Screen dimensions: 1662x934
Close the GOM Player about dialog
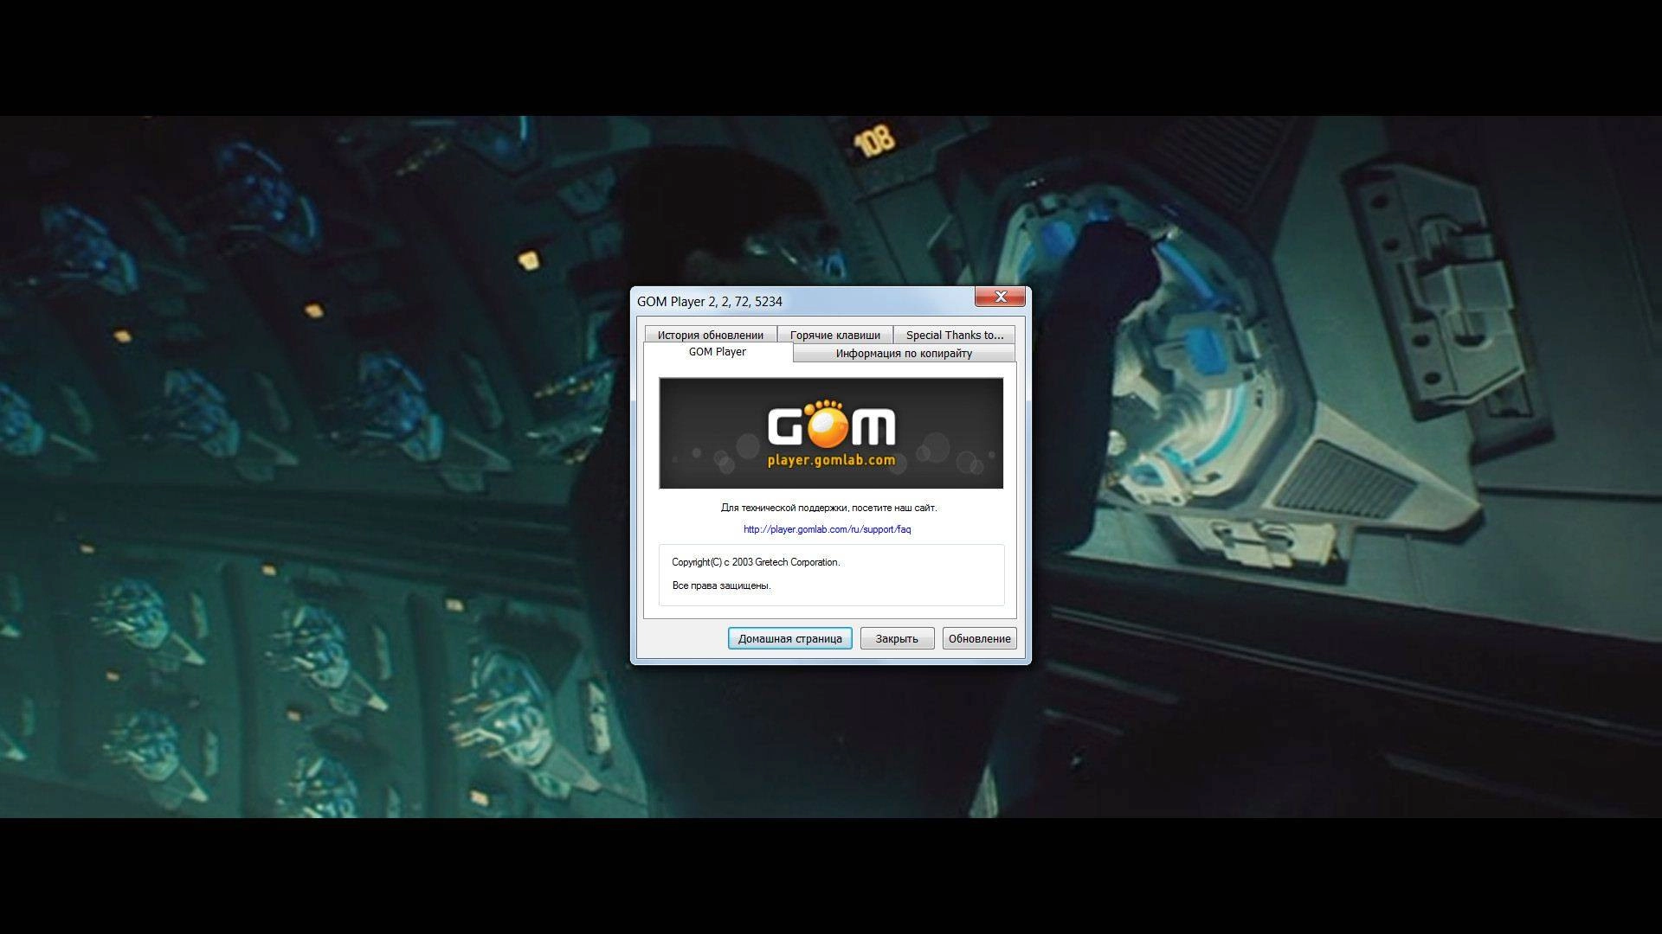(1001, 297)
